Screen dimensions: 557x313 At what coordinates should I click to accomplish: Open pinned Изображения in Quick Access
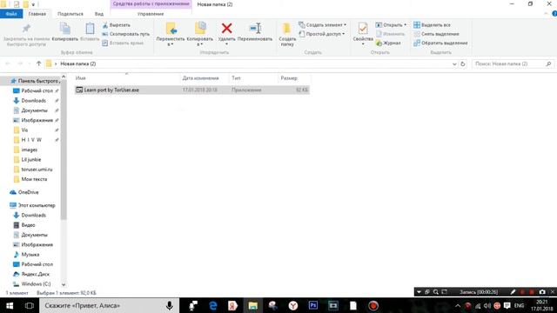37,120
